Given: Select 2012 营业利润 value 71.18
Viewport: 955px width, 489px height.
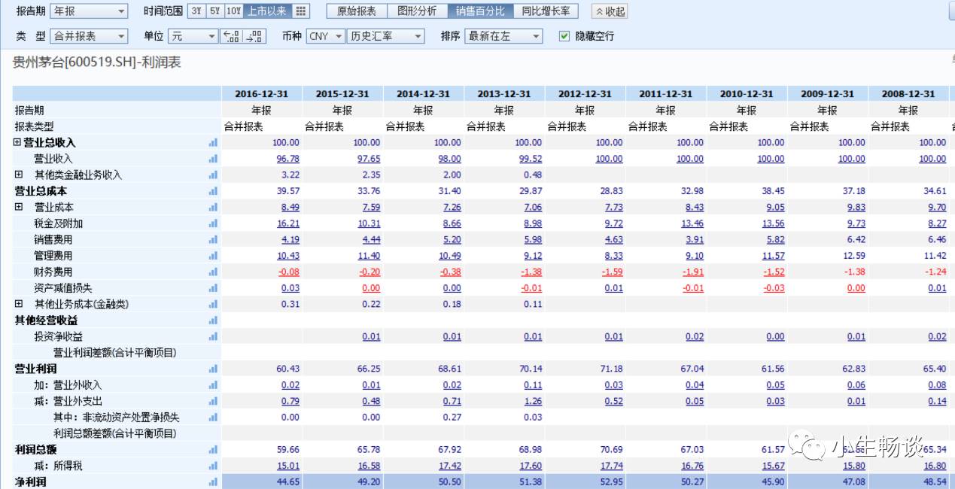Looking at the screenshot, I should point(612,369).
